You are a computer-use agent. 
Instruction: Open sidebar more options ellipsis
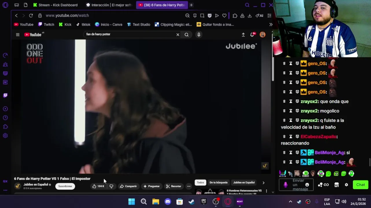tap(5, 190)
